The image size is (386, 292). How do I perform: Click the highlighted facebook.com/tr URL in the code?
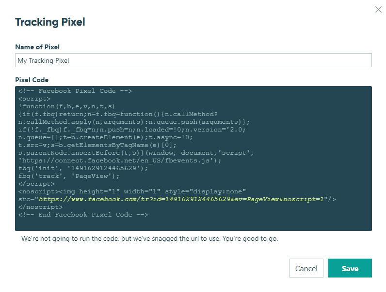click(x=181, y=199)
